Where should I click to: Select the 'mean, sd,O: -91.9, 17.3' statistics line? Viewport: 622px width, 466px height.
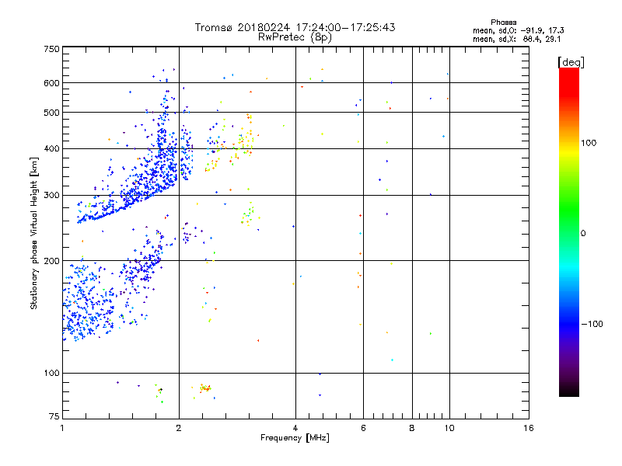pyautogui.click(x=518, y=30)
